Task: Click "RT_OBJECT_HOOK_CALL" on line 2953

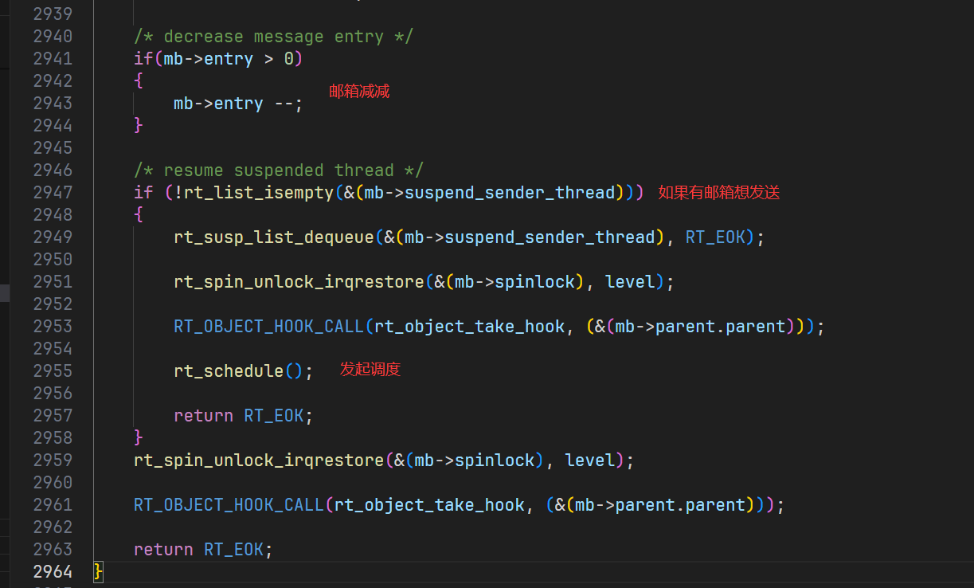Action: click(x=268, y=327)
